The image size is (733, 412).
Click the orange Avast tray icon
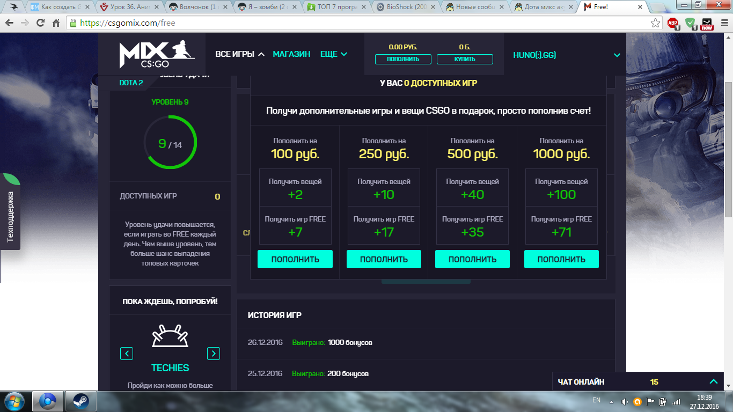click(x=637, y=401)
